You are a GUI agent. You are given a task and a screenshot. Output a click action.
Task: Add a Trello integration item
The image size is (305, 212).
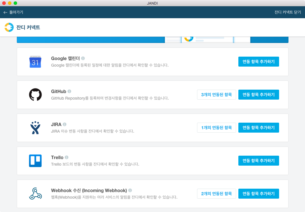(x=259, y=161)
